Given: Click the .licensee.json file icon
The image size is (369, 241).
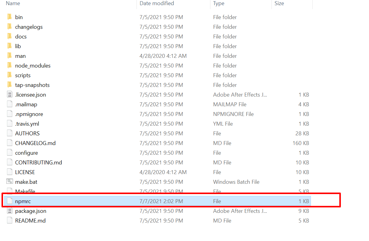Looking at the screenshot, I should (9, 94).
